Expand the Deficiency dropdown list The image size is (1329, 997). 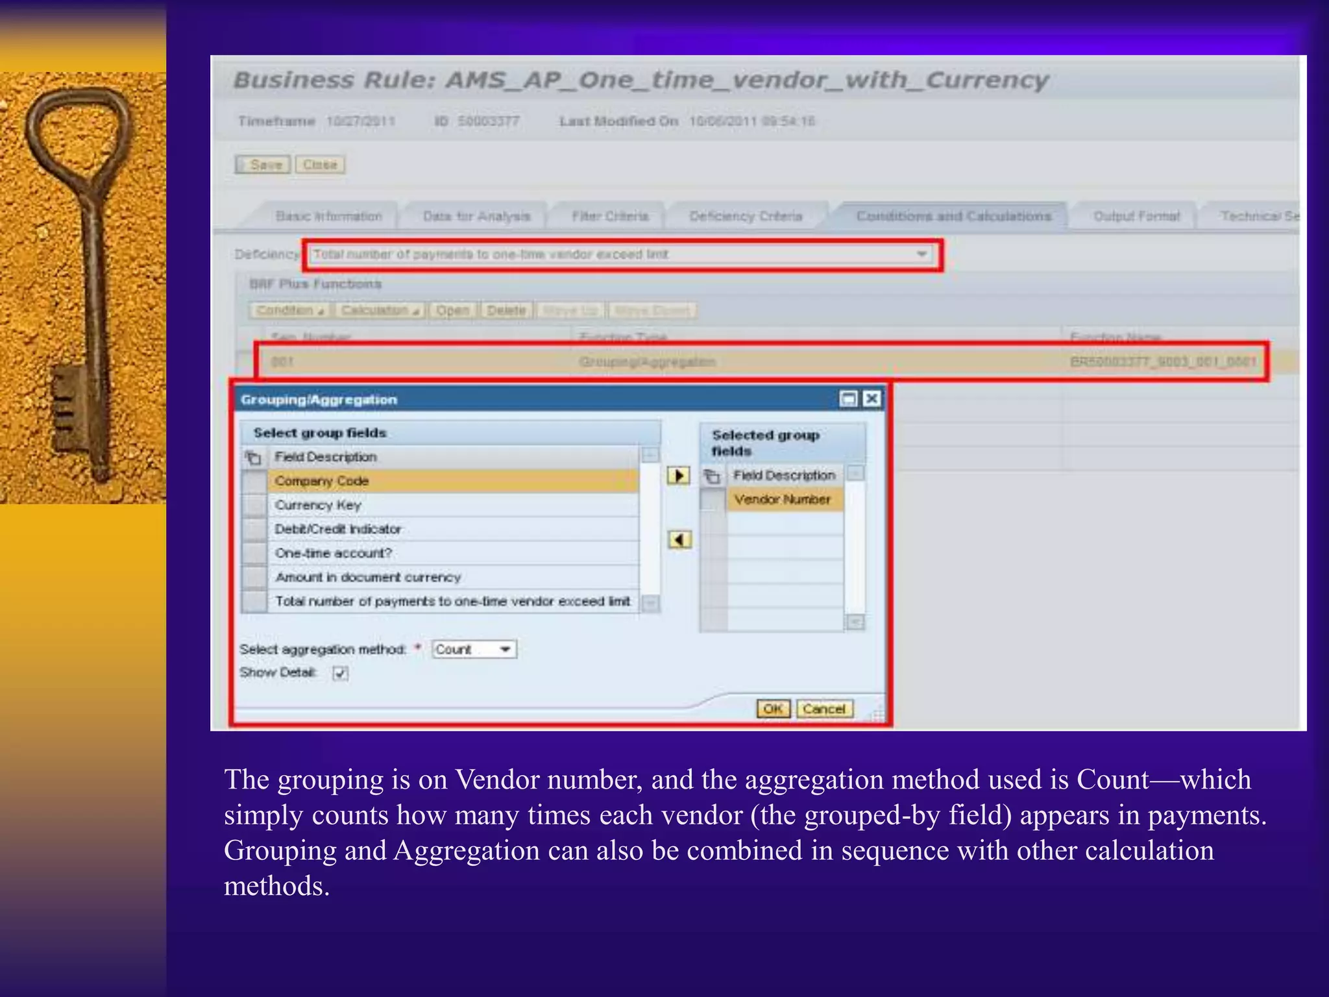click(x=921, y=254)
